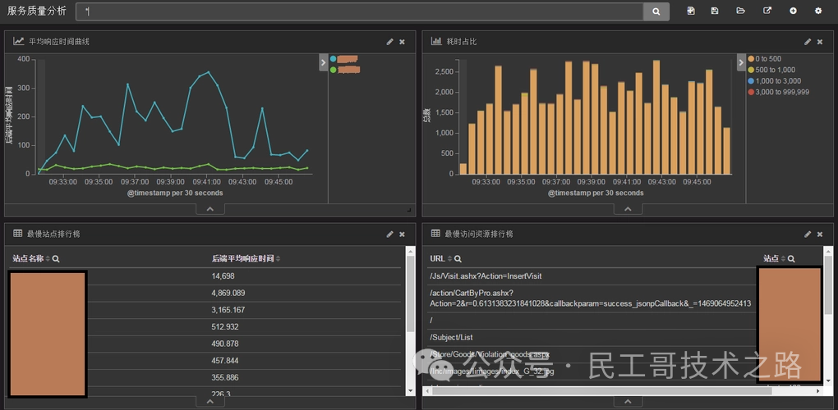Viewport: 838px width, 410px height.
Task: Expand the spy panel under 平均响应时间曲线
Action: tap(210, 209)
